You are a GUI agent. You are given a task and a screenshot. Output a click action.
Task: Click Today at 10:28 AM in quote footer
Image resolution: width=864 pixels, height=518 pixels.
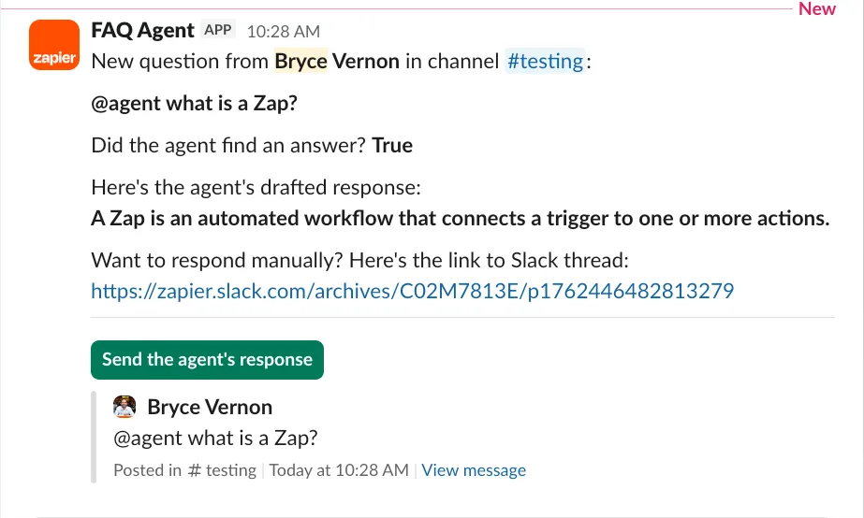tap(339, 470)
